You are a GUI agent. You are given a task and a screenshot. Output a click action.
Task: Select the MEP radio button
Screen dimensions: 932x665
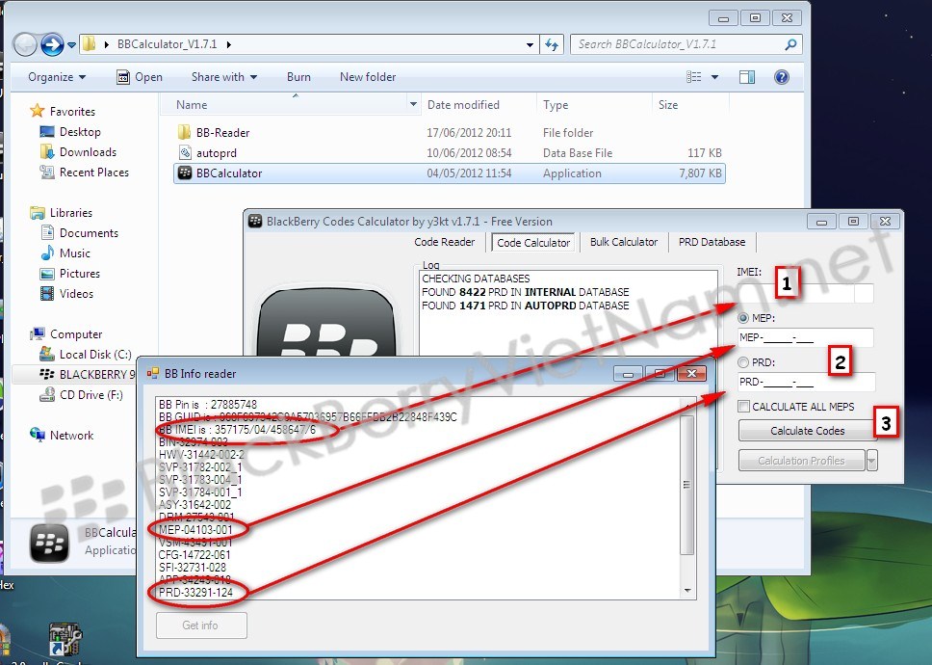coord(744,317)
